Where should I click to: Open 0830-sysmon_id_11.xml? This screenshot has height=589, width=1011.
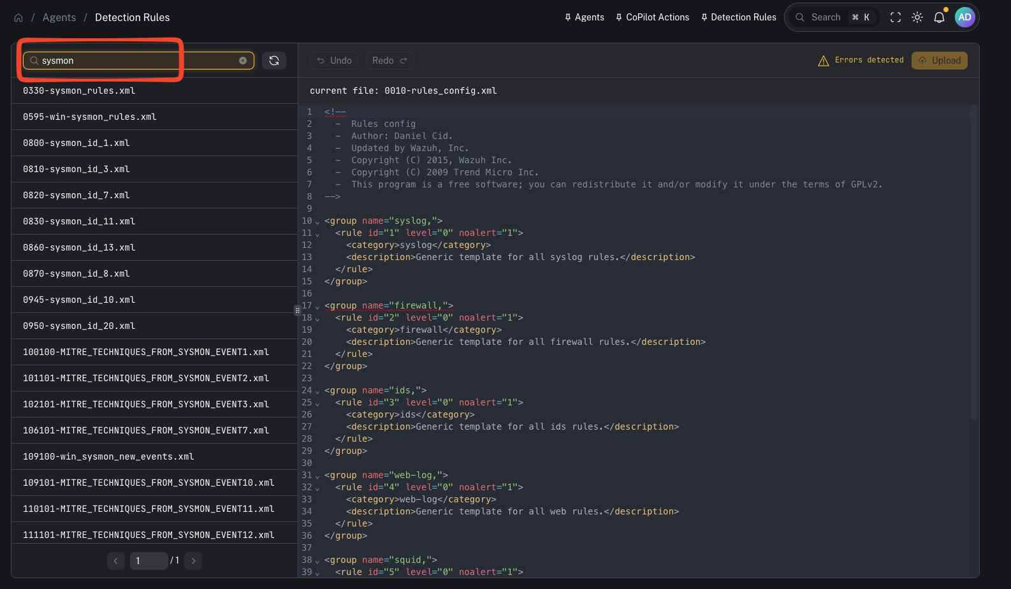tap(154, 221)
